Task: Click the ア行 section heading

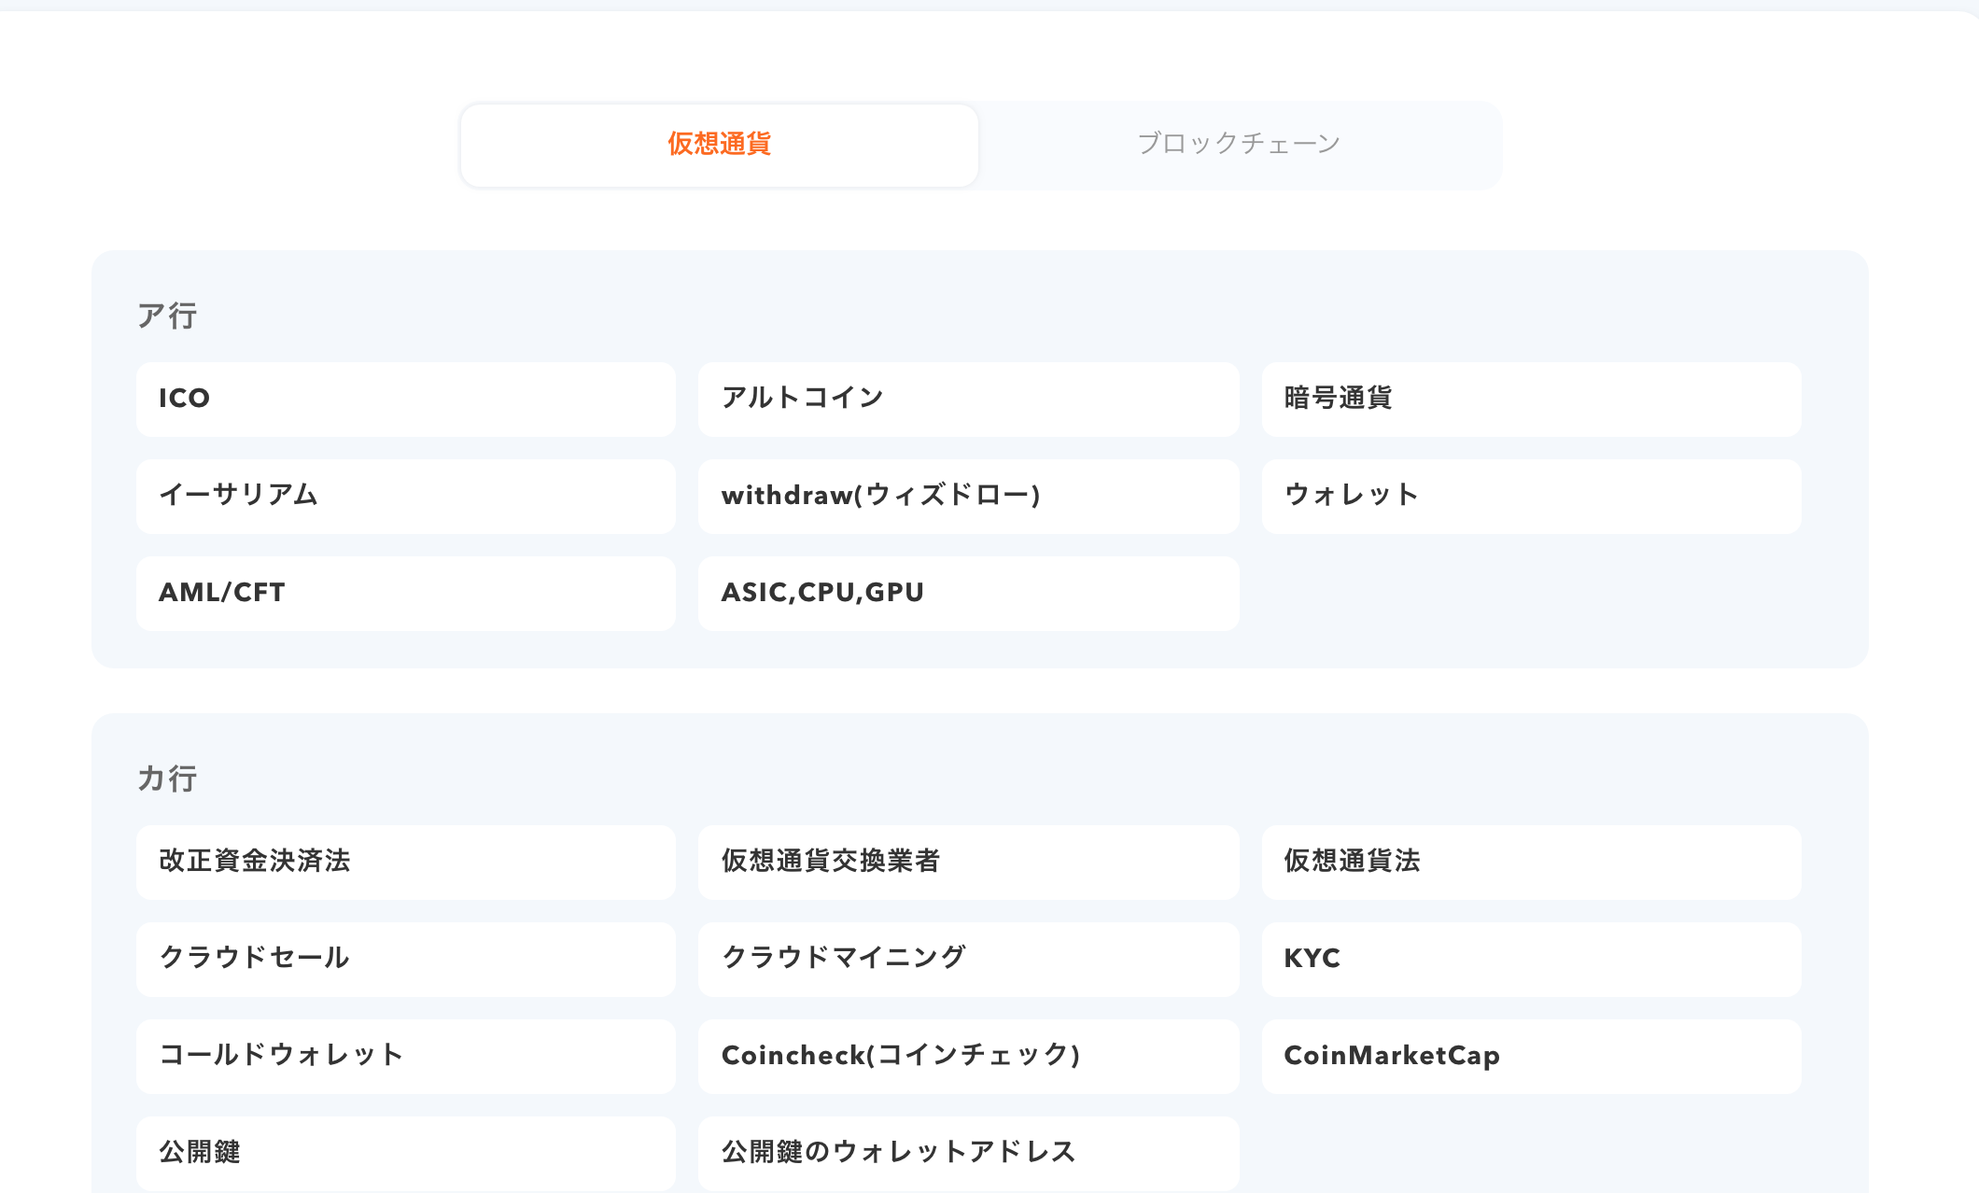Action: tap(167, 316)
